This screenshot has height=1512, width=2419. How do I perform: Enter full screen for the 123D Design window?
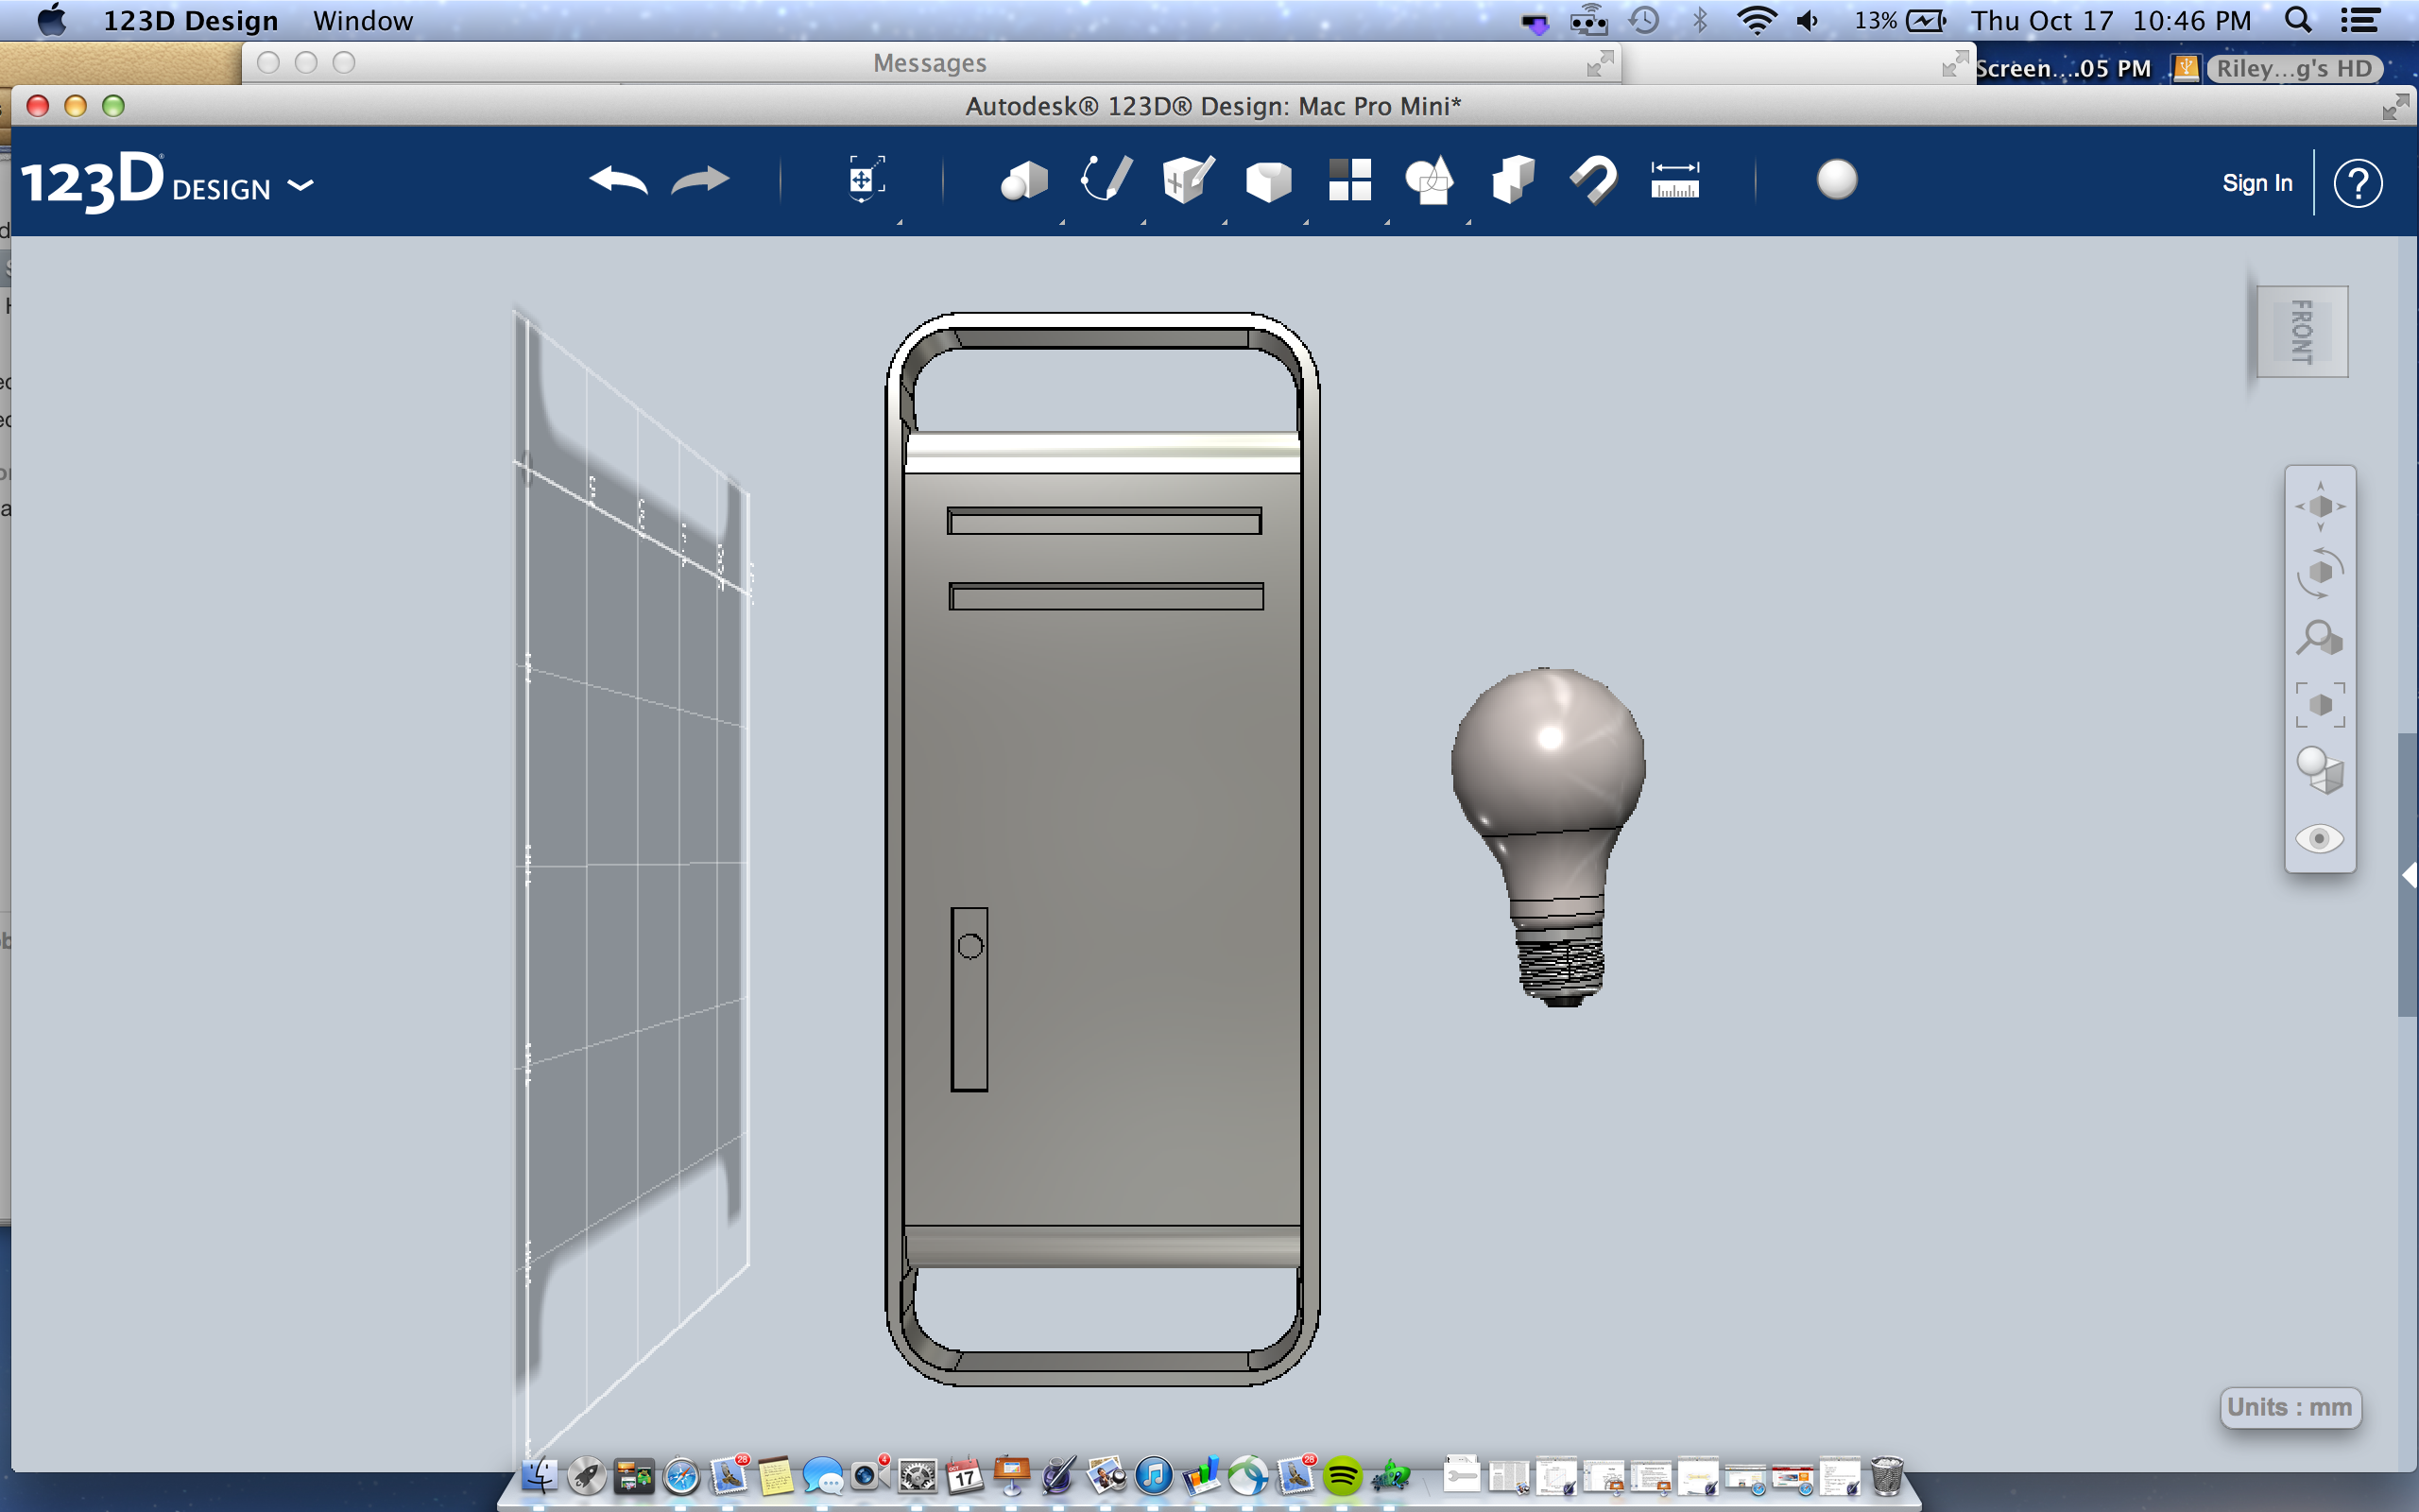[2395, 107]
